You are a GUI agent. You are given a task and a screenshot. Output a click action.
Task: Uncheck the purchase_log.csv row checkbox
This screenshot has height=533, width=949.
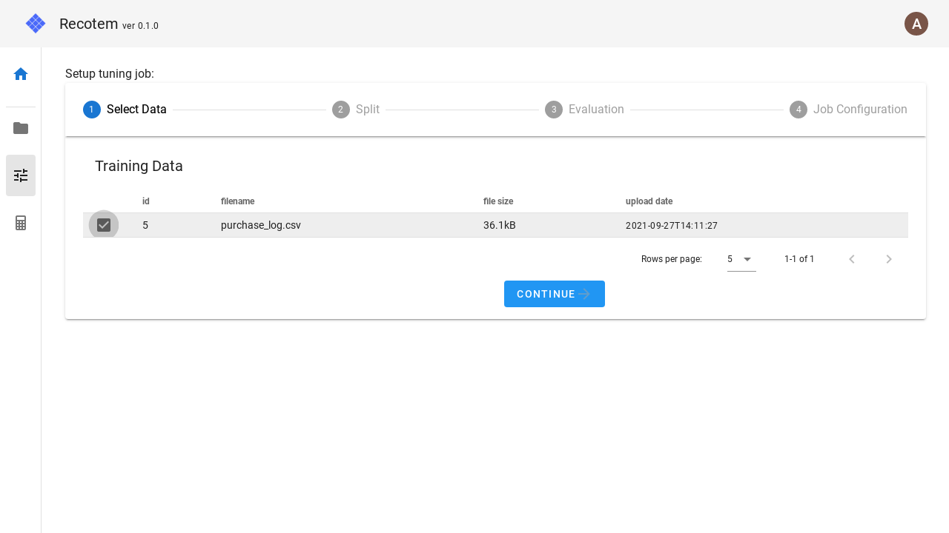(x=104, y=225)
